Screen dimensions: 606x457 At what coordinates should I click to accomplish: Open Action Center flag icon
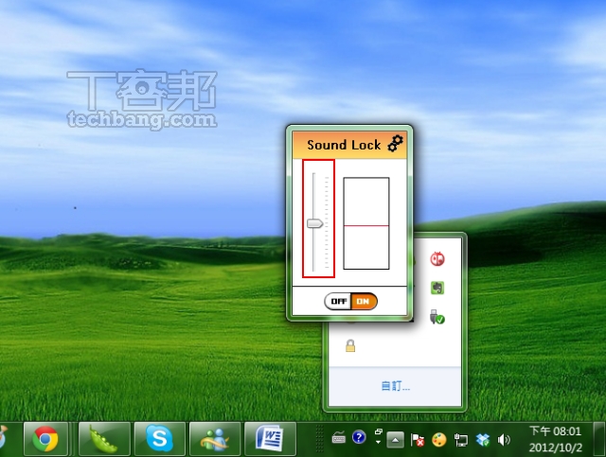tap(417, 439)
